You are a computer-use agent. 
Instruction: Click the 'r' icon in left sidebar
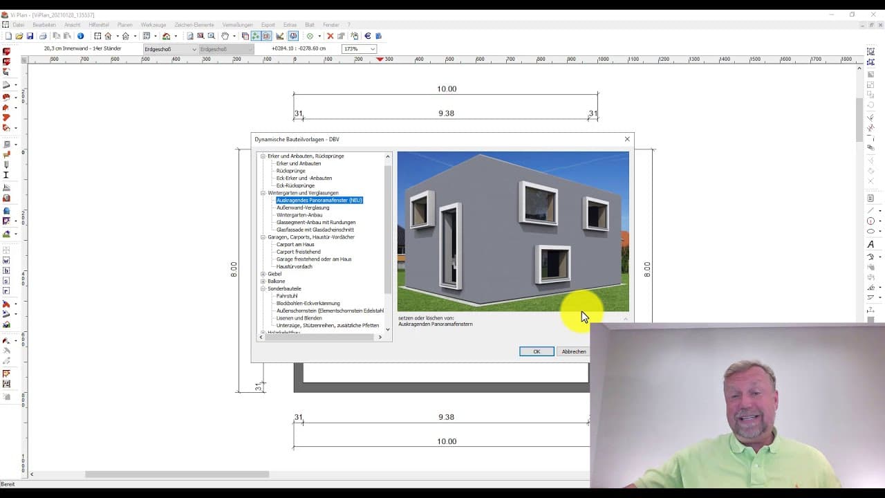coord(6,290)
